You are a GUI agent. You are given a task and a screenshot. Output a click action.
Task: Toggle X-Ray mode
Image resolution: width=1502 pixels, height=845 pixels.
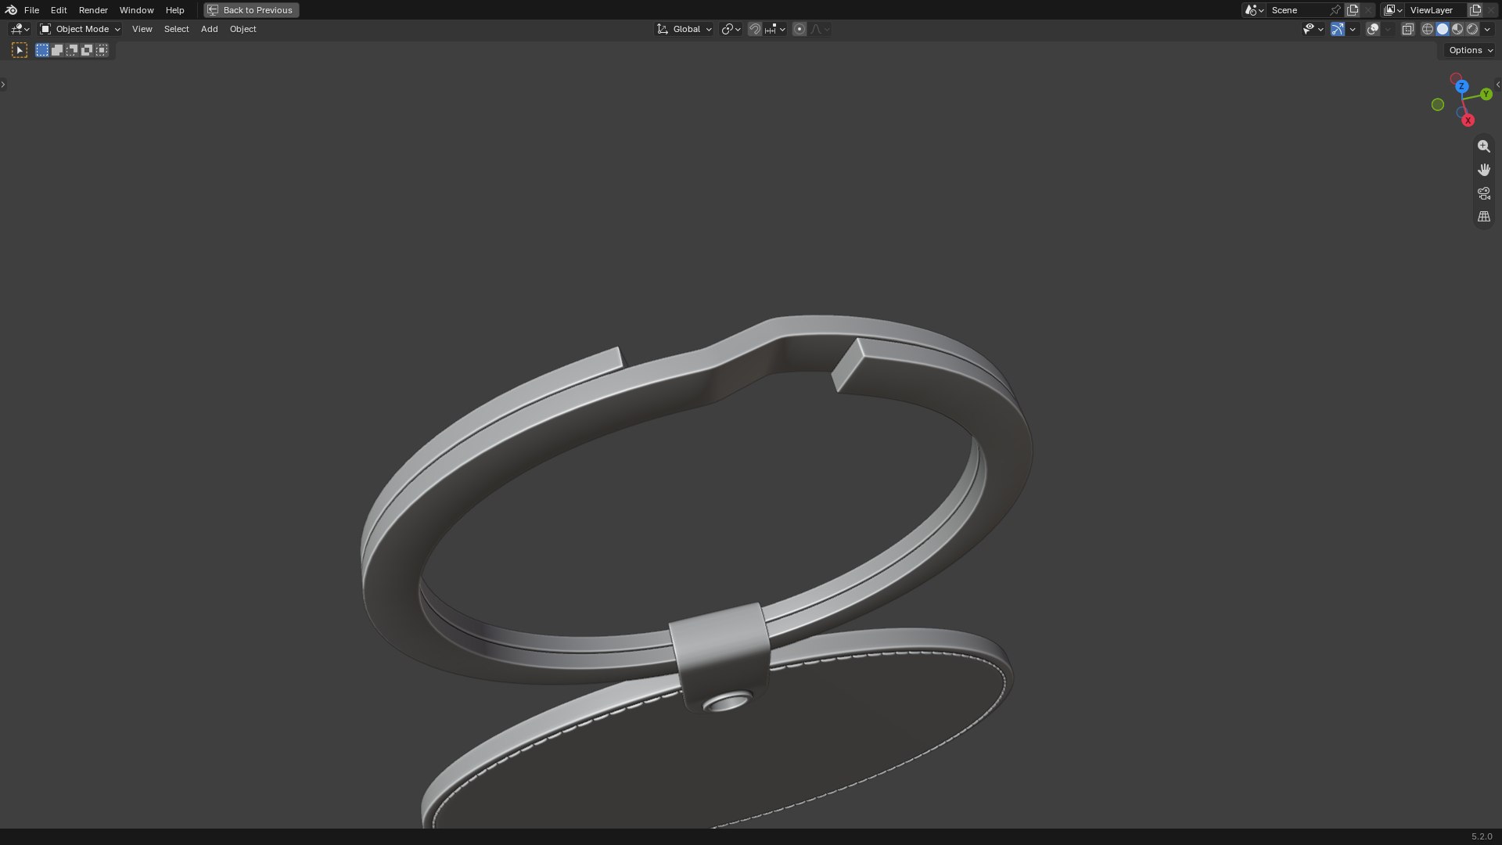(1408, 29)
